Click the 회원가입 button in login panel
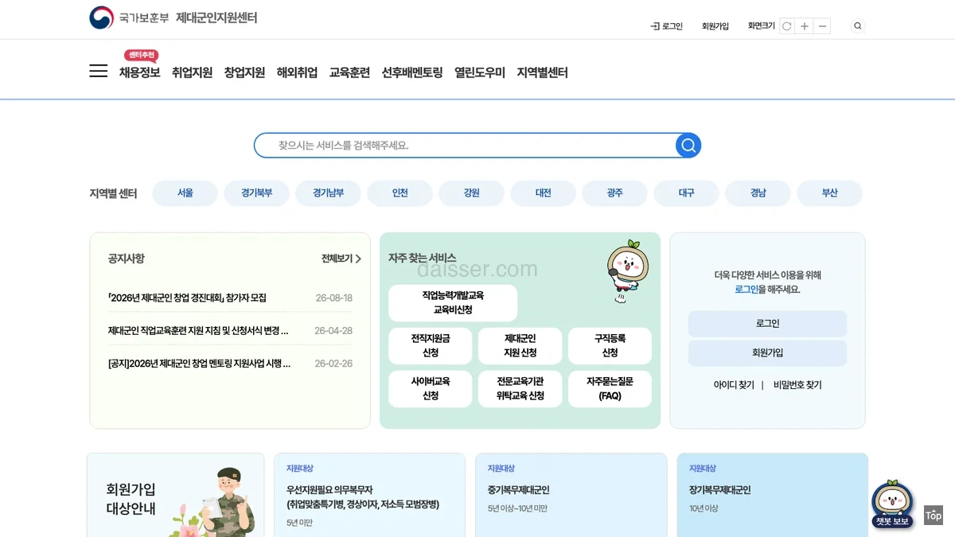 [x=767, y=353]
